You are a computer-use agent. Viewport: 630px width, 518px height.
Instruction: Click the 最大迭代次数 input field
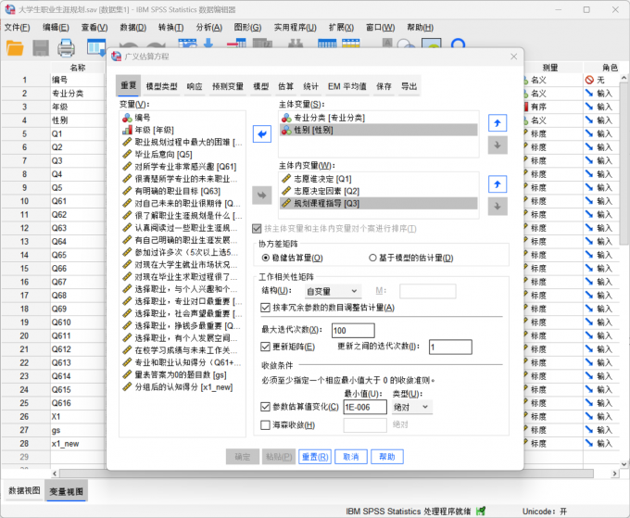(353, 330)
